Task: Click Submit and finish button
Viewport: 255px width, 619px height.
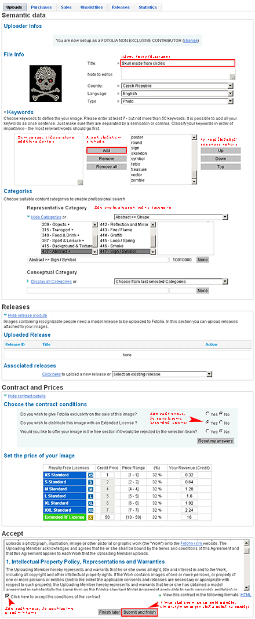Action: (139, 612)
